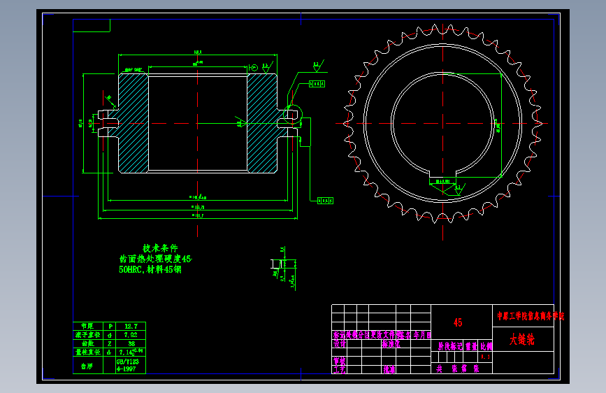Select the Z symbol cell

coord(110,343)
